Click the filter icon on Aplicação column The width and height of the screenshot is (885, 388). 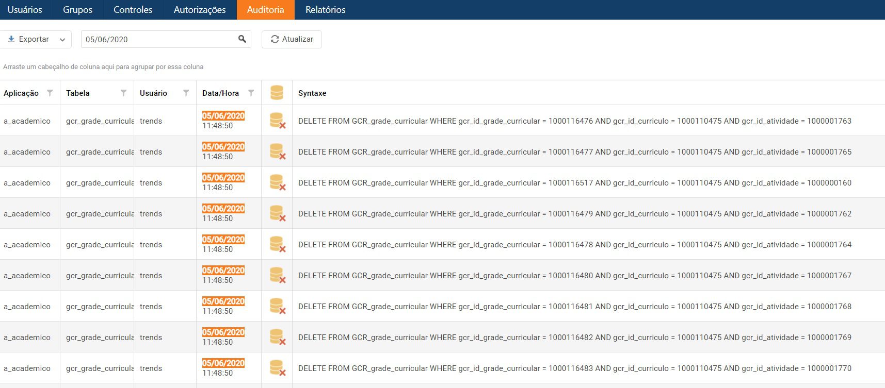[50, 93]
